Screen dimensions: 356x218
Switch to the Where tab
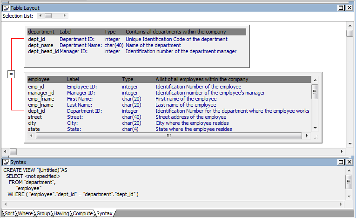[26, 213]
